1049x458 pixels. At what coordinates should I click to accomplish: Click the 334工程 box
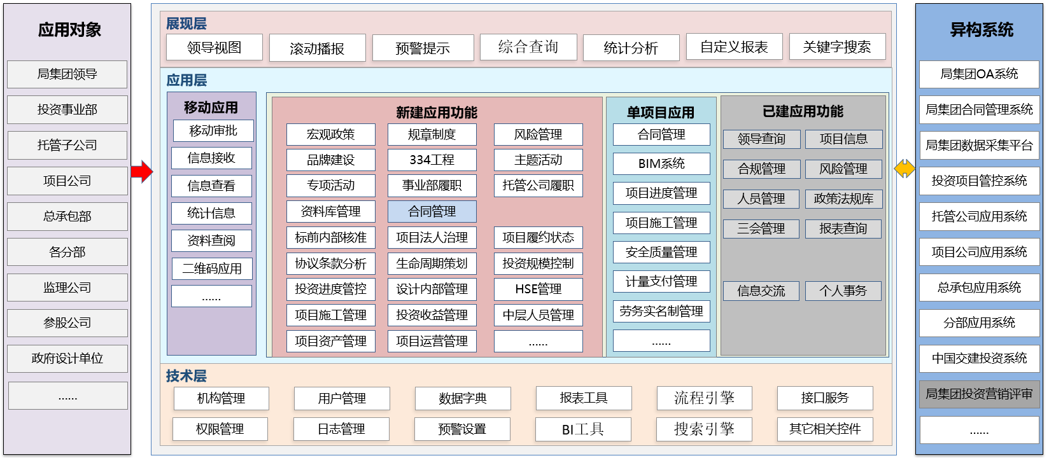pos(432,160)
